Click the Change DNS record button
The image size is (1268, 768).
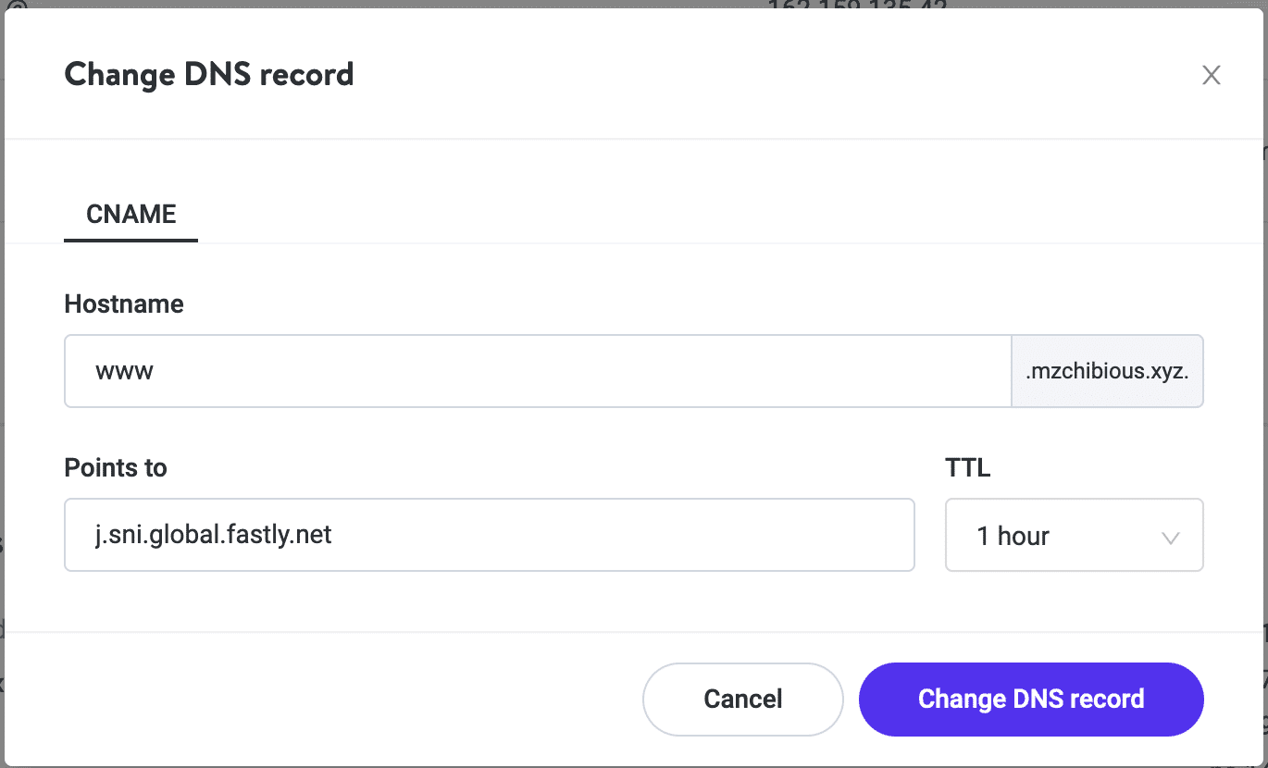coord(1030,700)
